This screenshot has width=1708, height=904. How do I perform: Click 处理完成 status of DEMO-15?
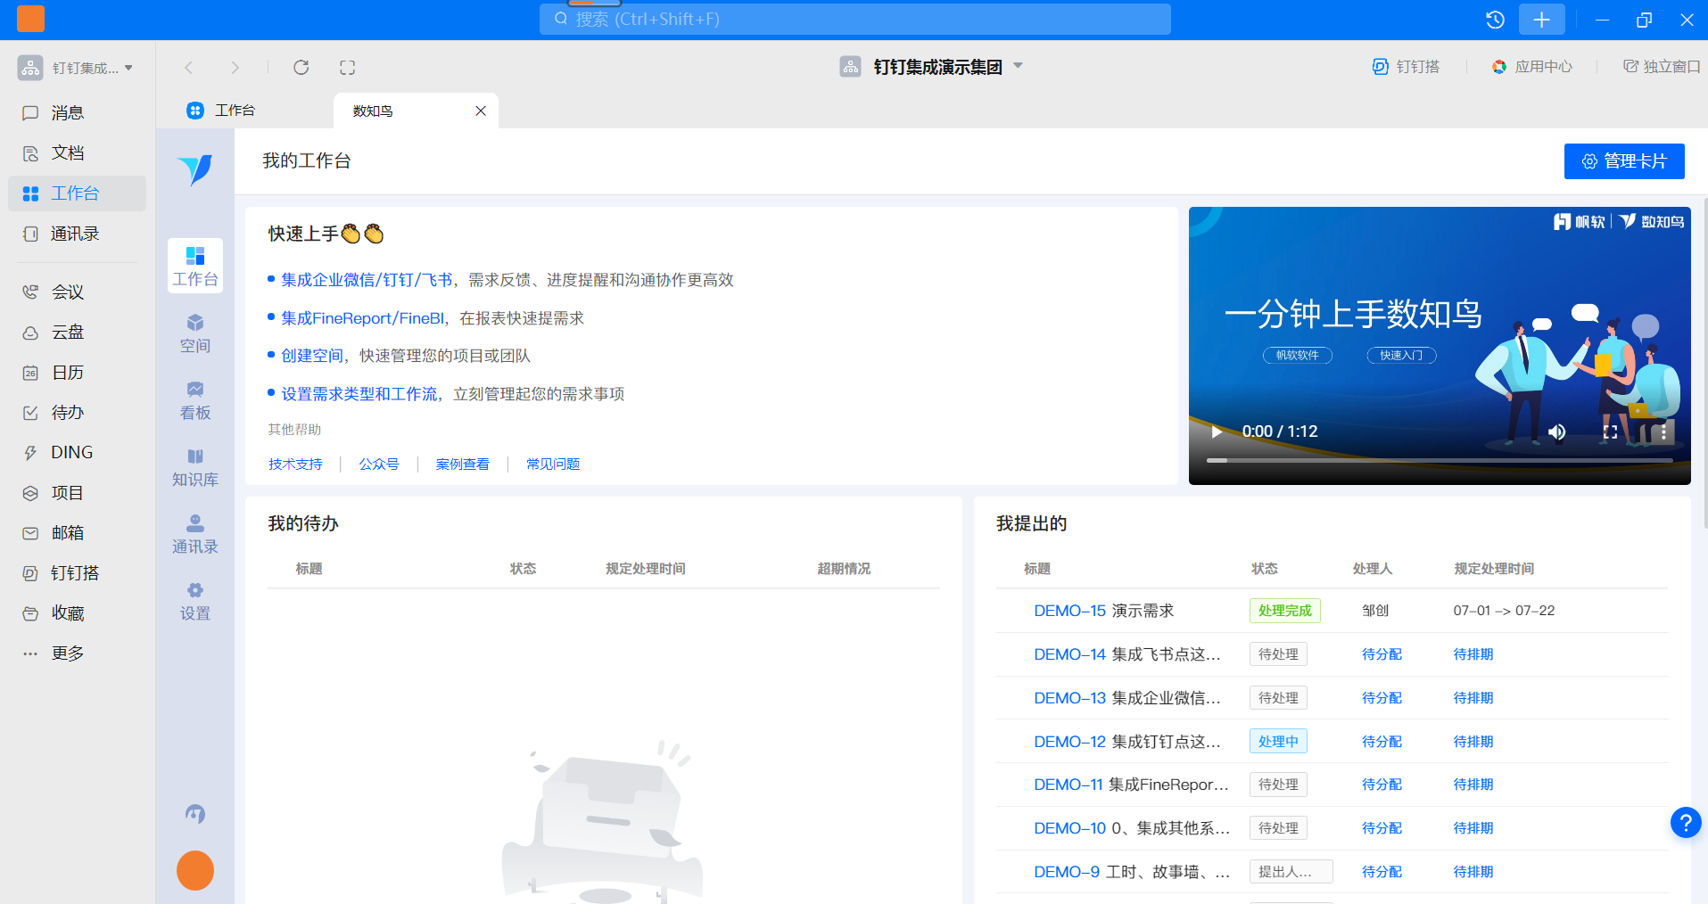tap(1285, 611)
